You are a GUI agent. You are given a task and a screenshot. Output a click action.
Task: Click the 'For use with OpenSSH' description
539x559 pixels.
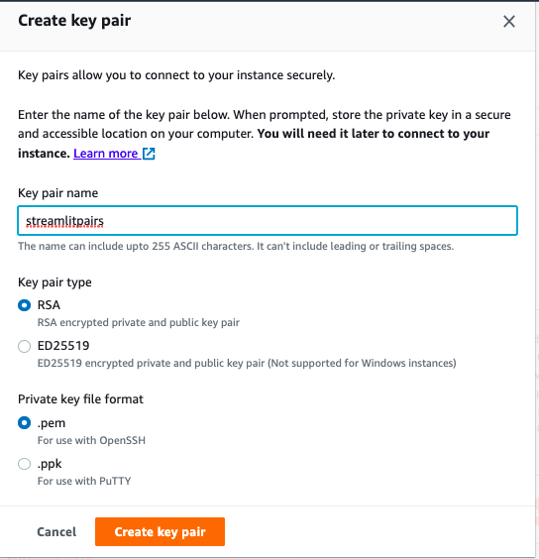point(91,440)
